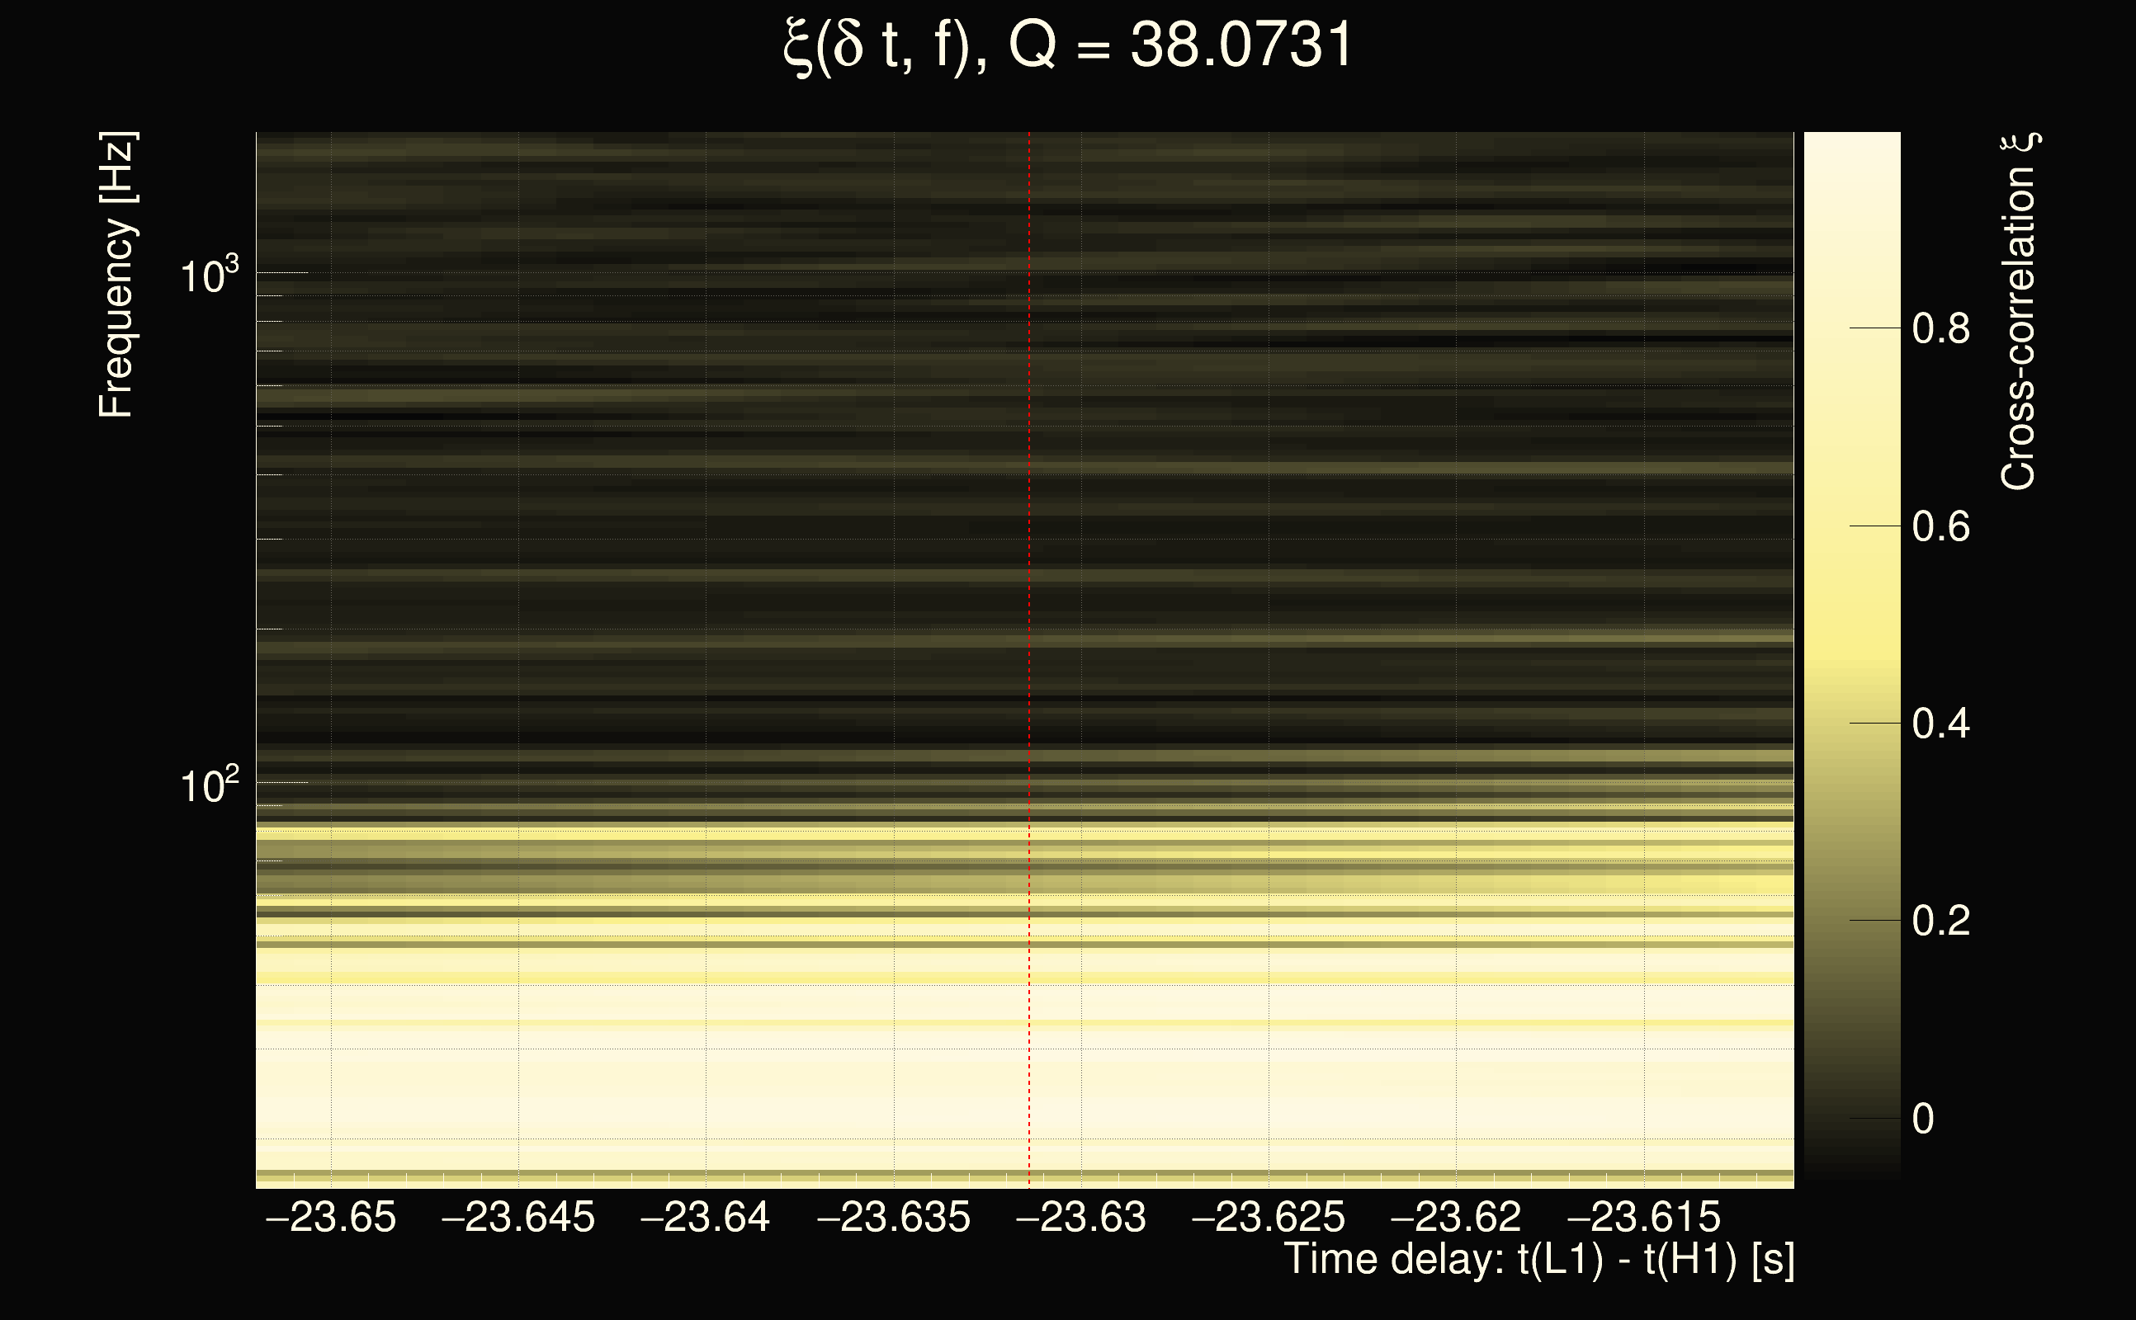Click the 10³ frequency tick label
Screen dimensions: 2136x1320
[x=209, y=276]
